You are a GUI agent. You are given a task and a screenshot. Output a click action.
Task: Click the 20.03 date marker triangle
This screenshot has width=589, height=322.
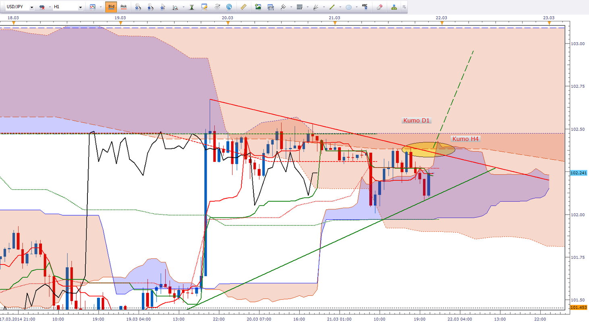point(228,23)
